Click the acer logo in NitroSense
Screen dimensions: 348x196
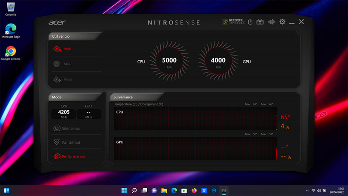click(x=57, y=22)
